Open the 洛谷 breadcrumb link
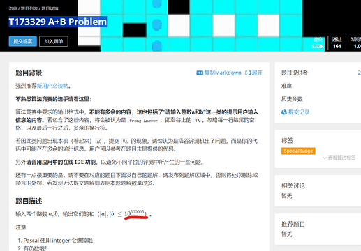The width and height of the screenshot is (361, 251). [x=13, y=8]
